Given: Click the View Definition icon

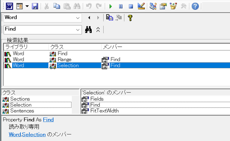Looking at the screenshot, I should [118, 18].
